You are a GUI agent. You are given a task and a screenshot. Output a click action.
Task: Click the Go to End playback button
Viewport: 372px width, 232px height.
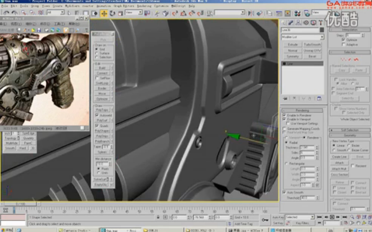coord(345,217)
